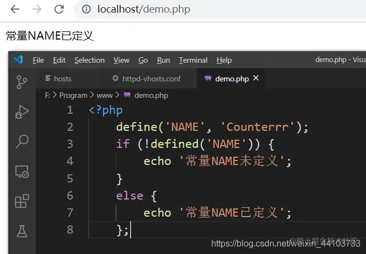
Task: Click the 'echo' keyword on line 7
Action: click(x=157, y=213)
